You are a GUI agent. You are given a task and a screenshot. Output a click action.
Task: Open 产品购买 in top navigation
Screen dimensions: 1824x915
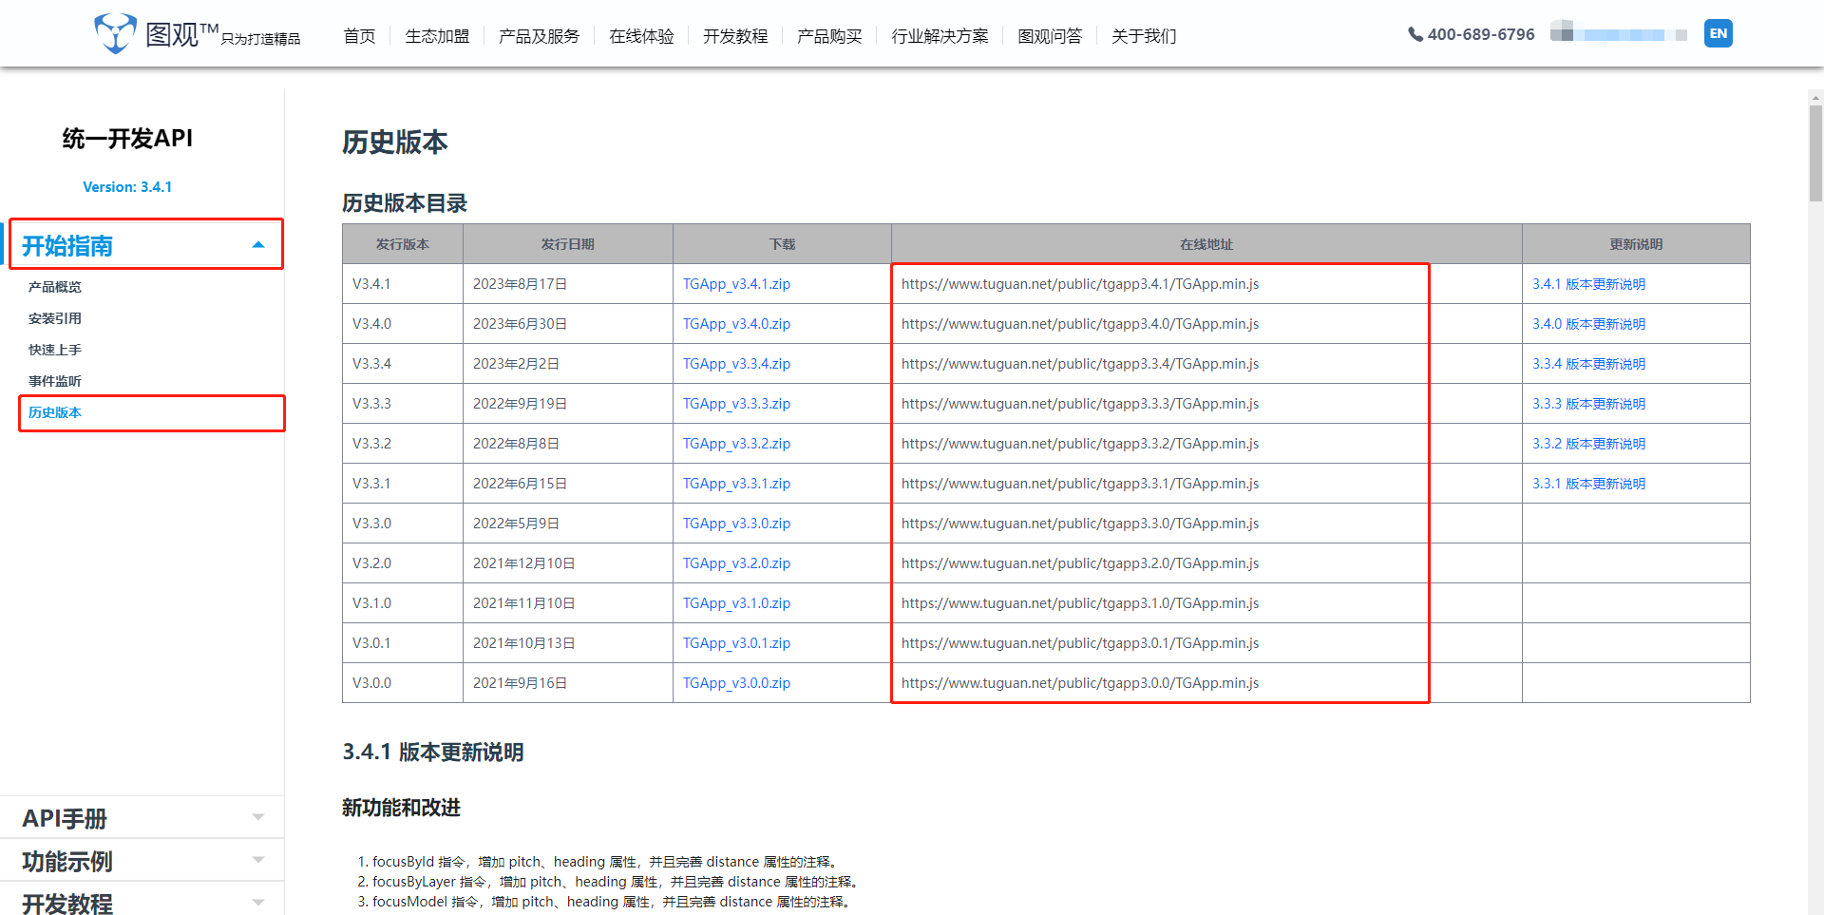[x=829, y=36]
